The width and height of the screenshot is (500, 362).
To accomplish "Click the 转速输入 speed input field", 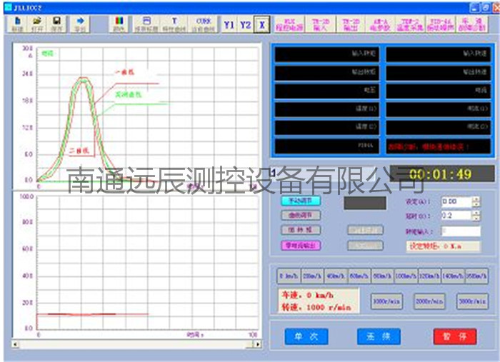I will pos(460,231).
